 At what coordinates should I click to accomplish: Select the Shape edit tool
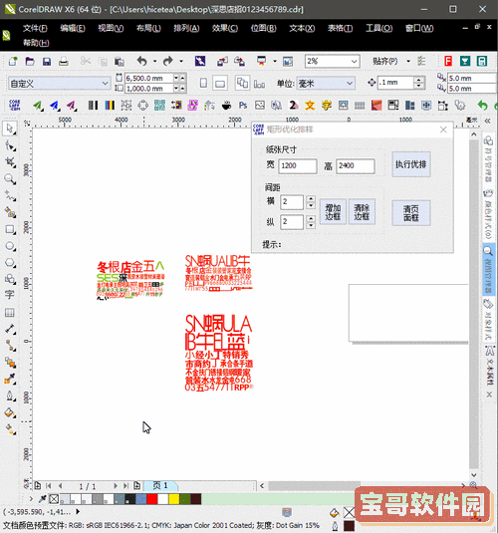click(x=10, y=145)
